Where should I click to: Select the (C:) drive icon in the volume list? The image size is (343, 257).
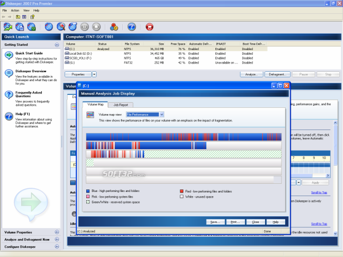pos(67,49)
